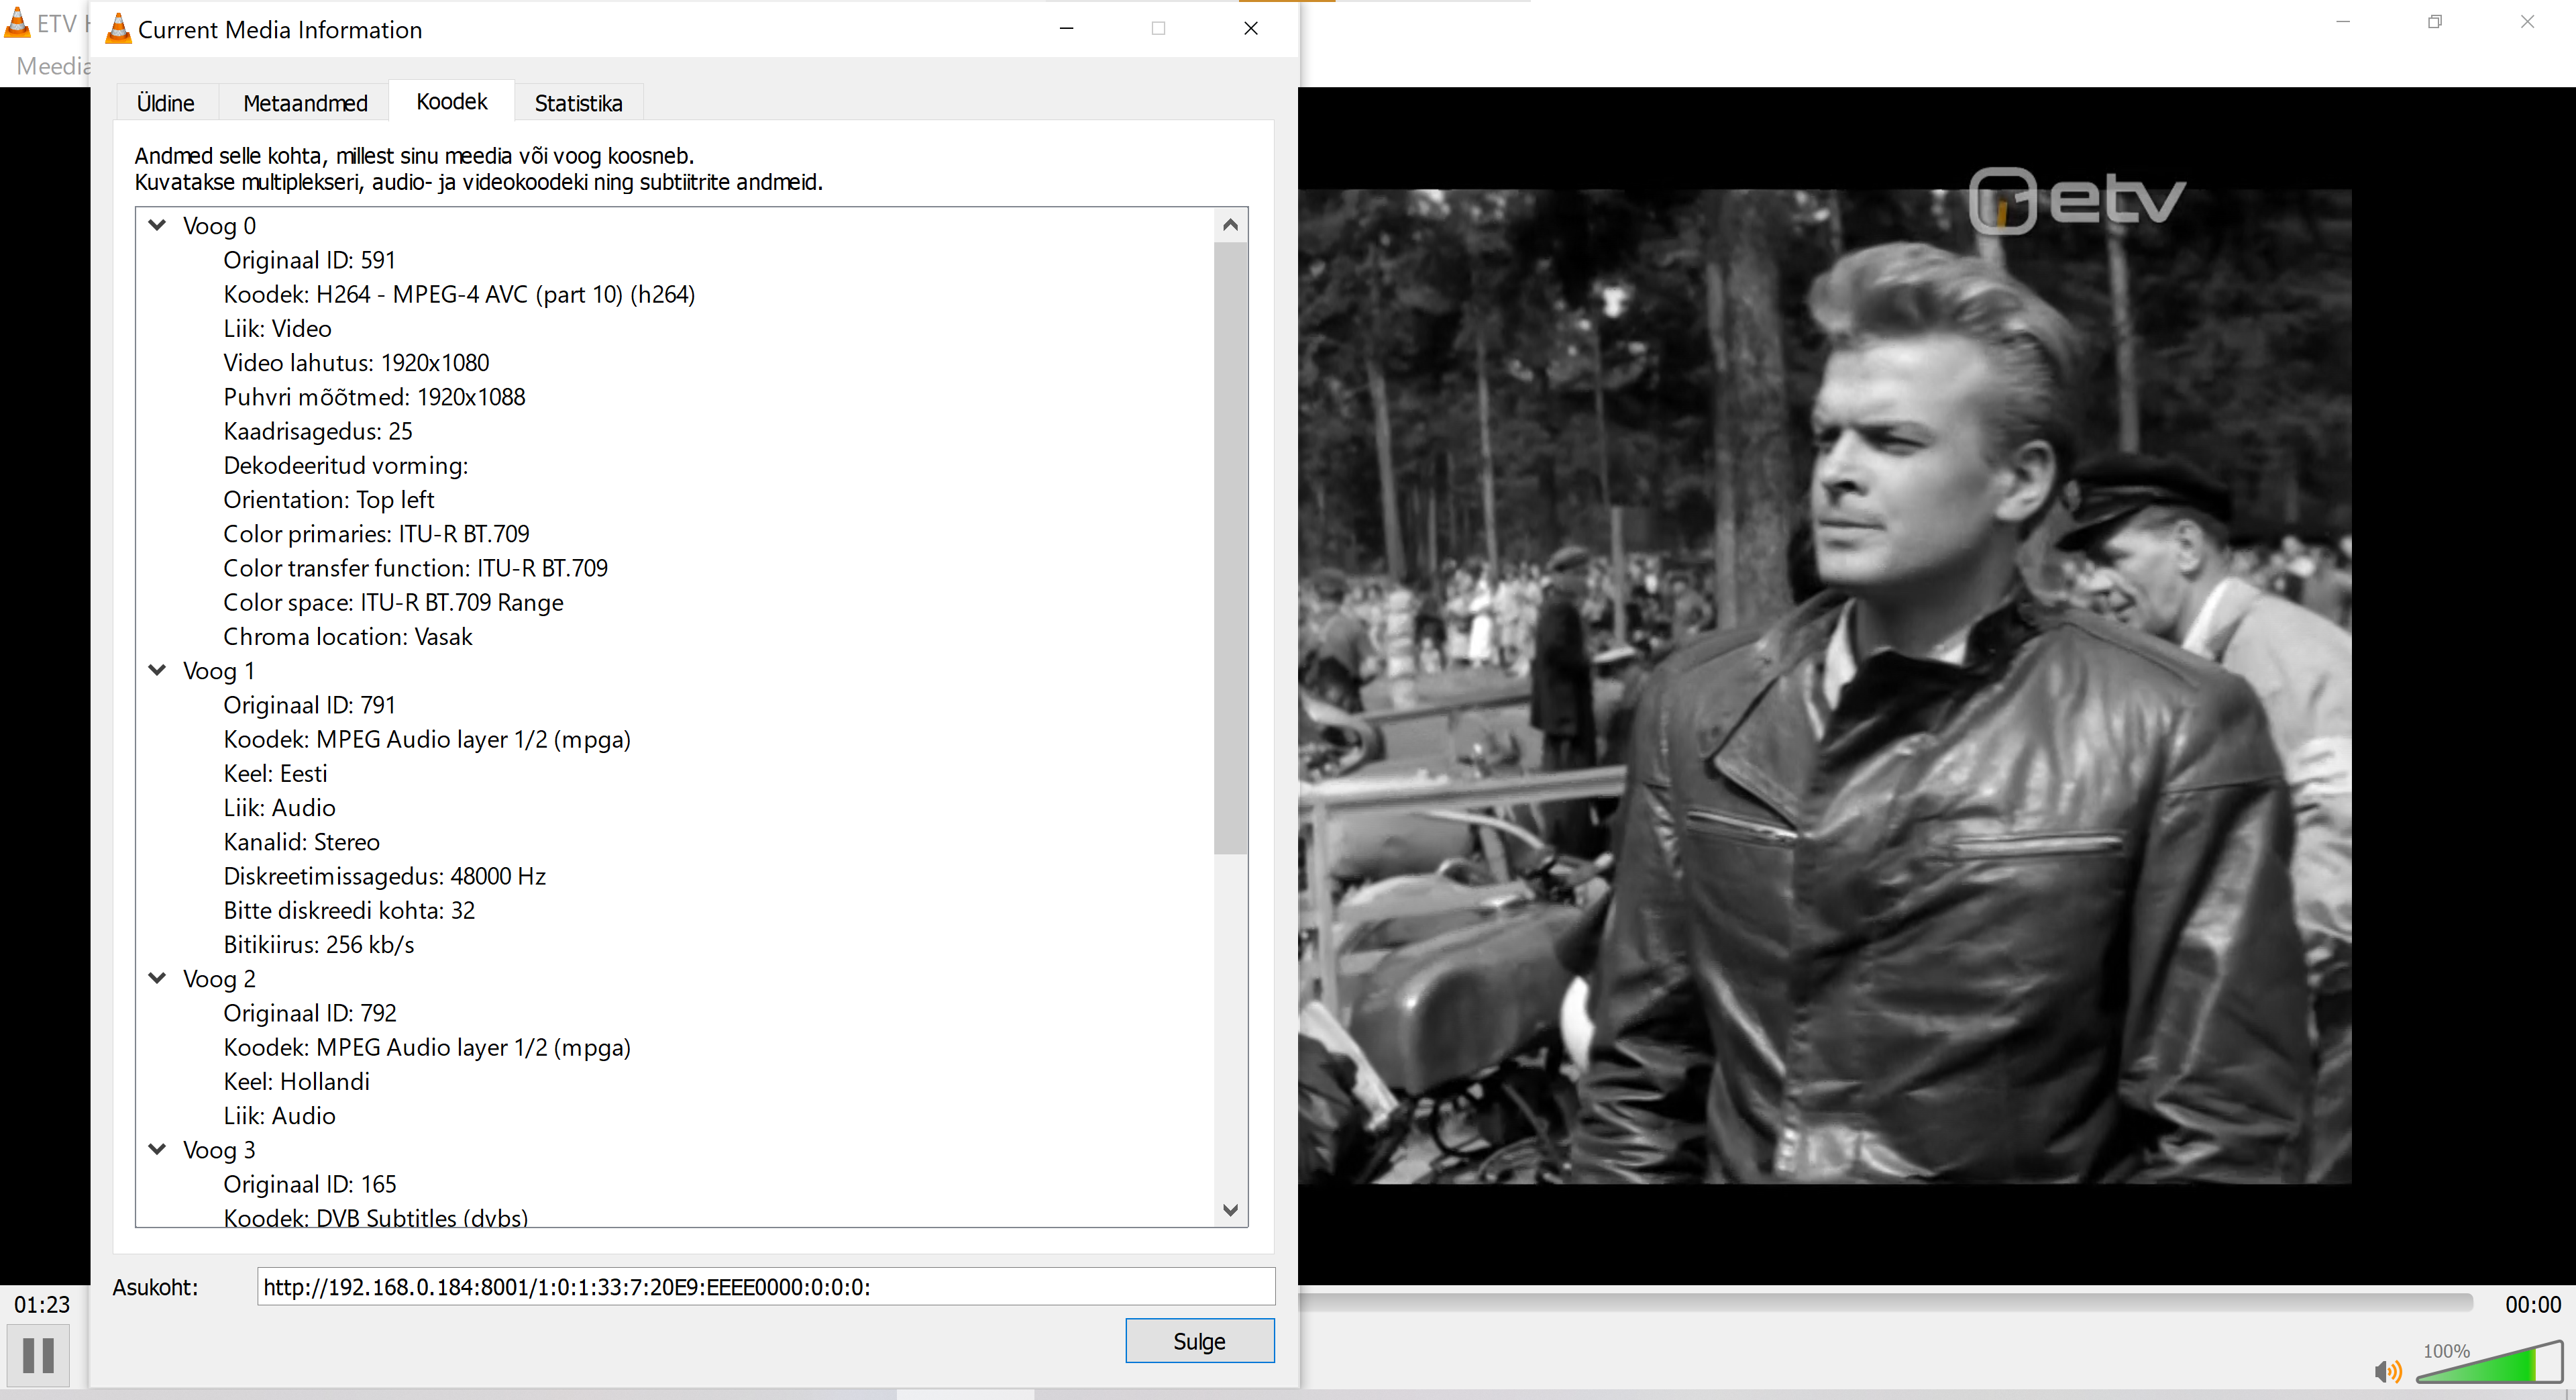Pause playback with the pause button

click(x=38, y=1355)
